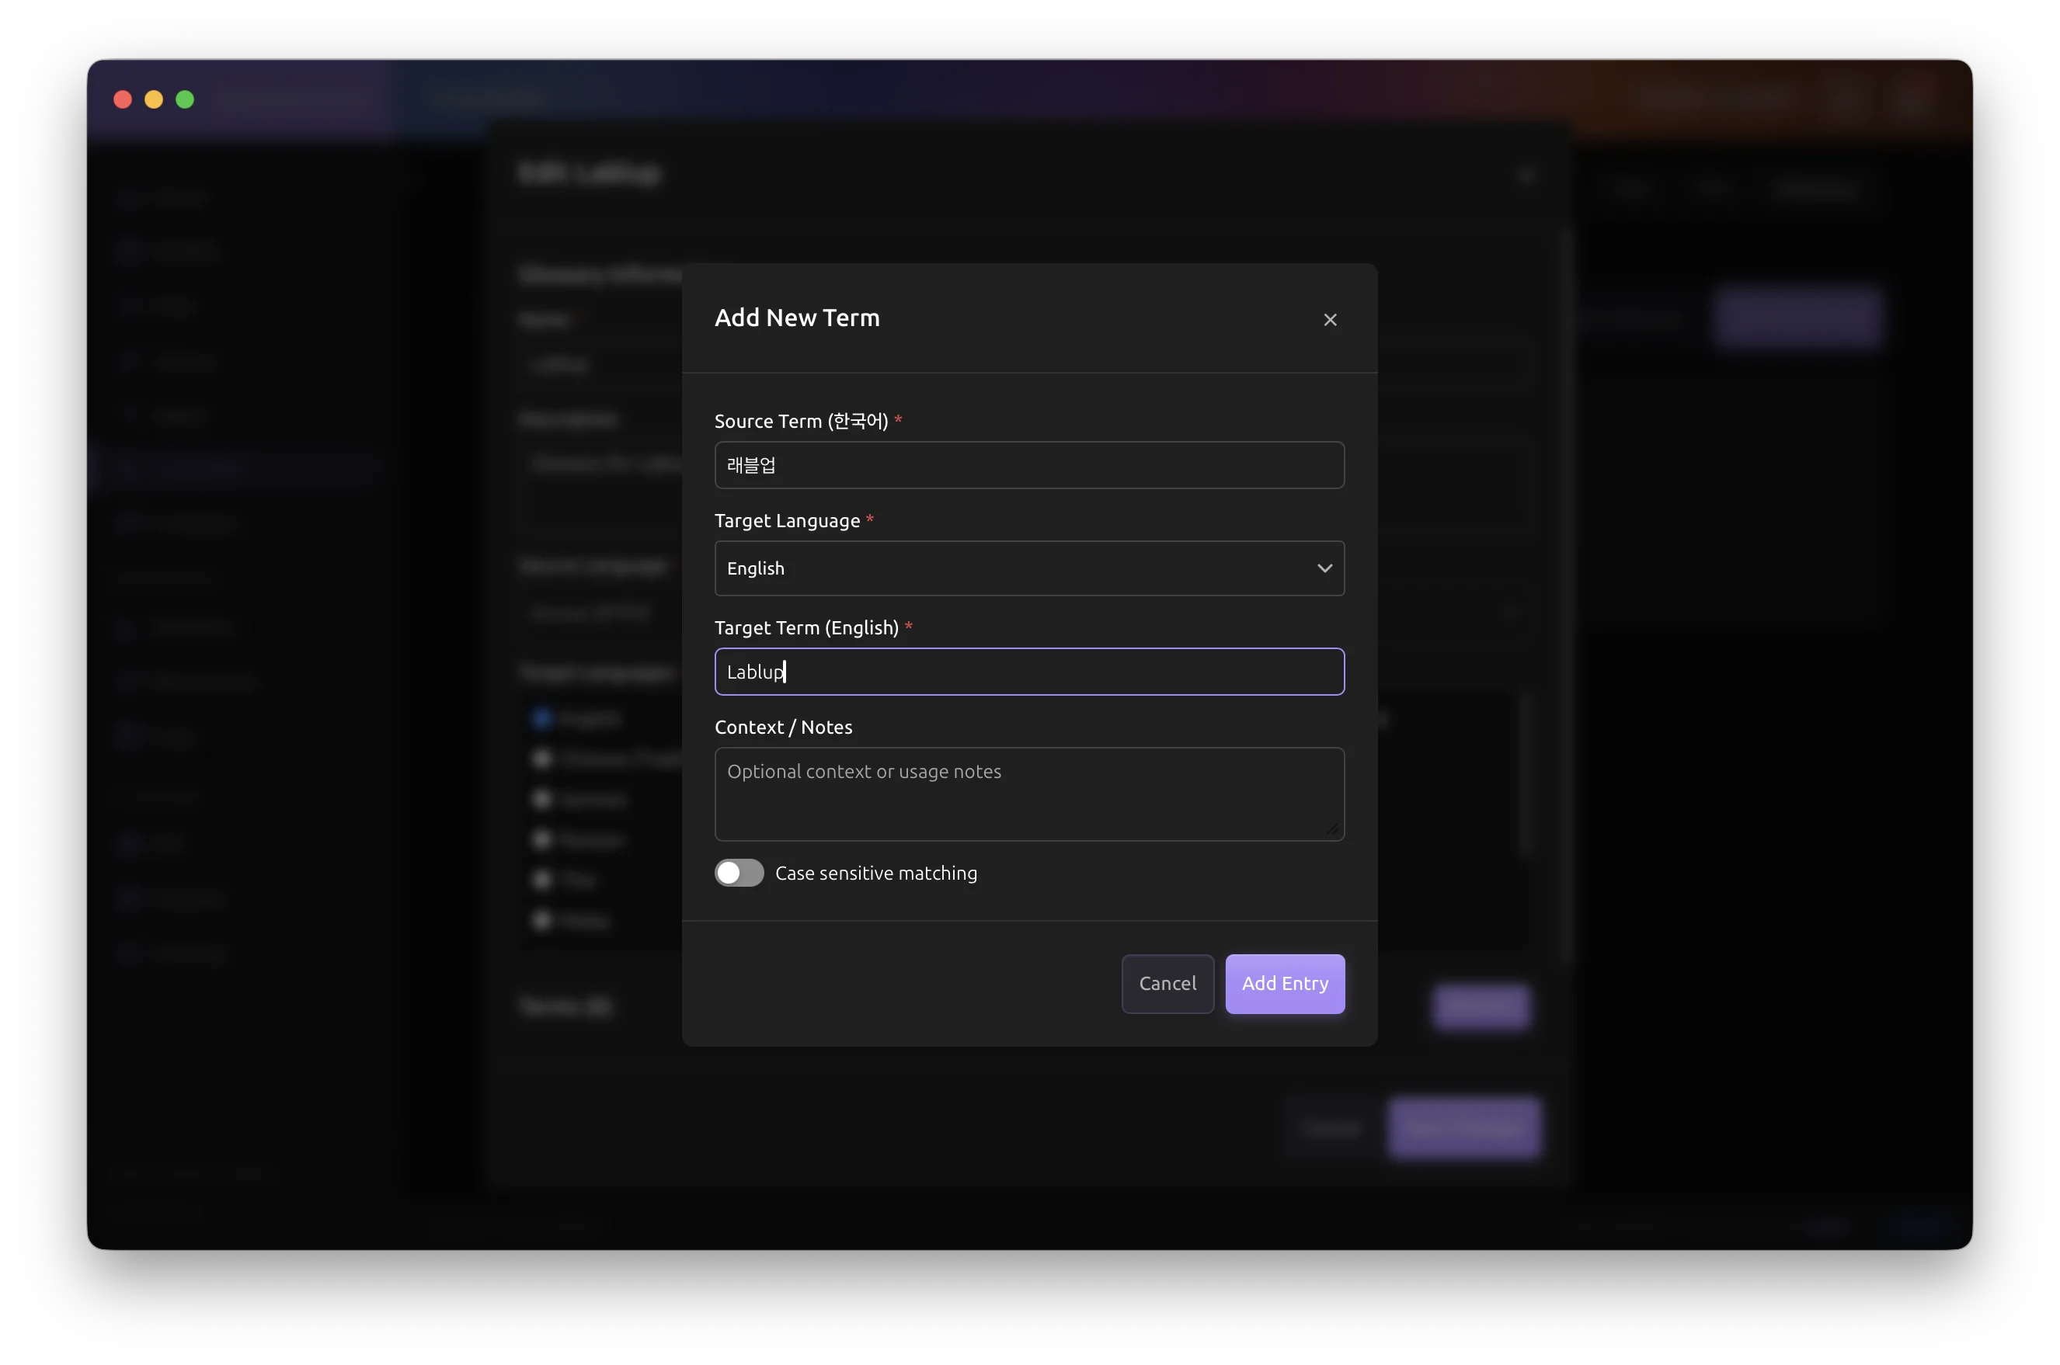Click the Add New Term dialog heading
Image resolution: width=2060 pixels, height=1365 pixels.
click(x=797, y=318)
